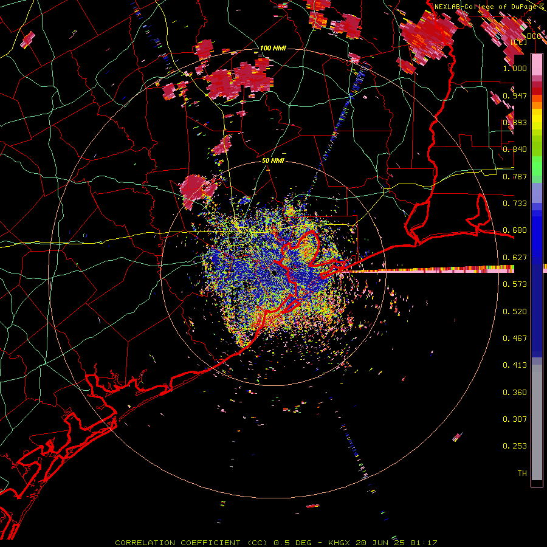Click the 0.573 scale value

[515, 284]
